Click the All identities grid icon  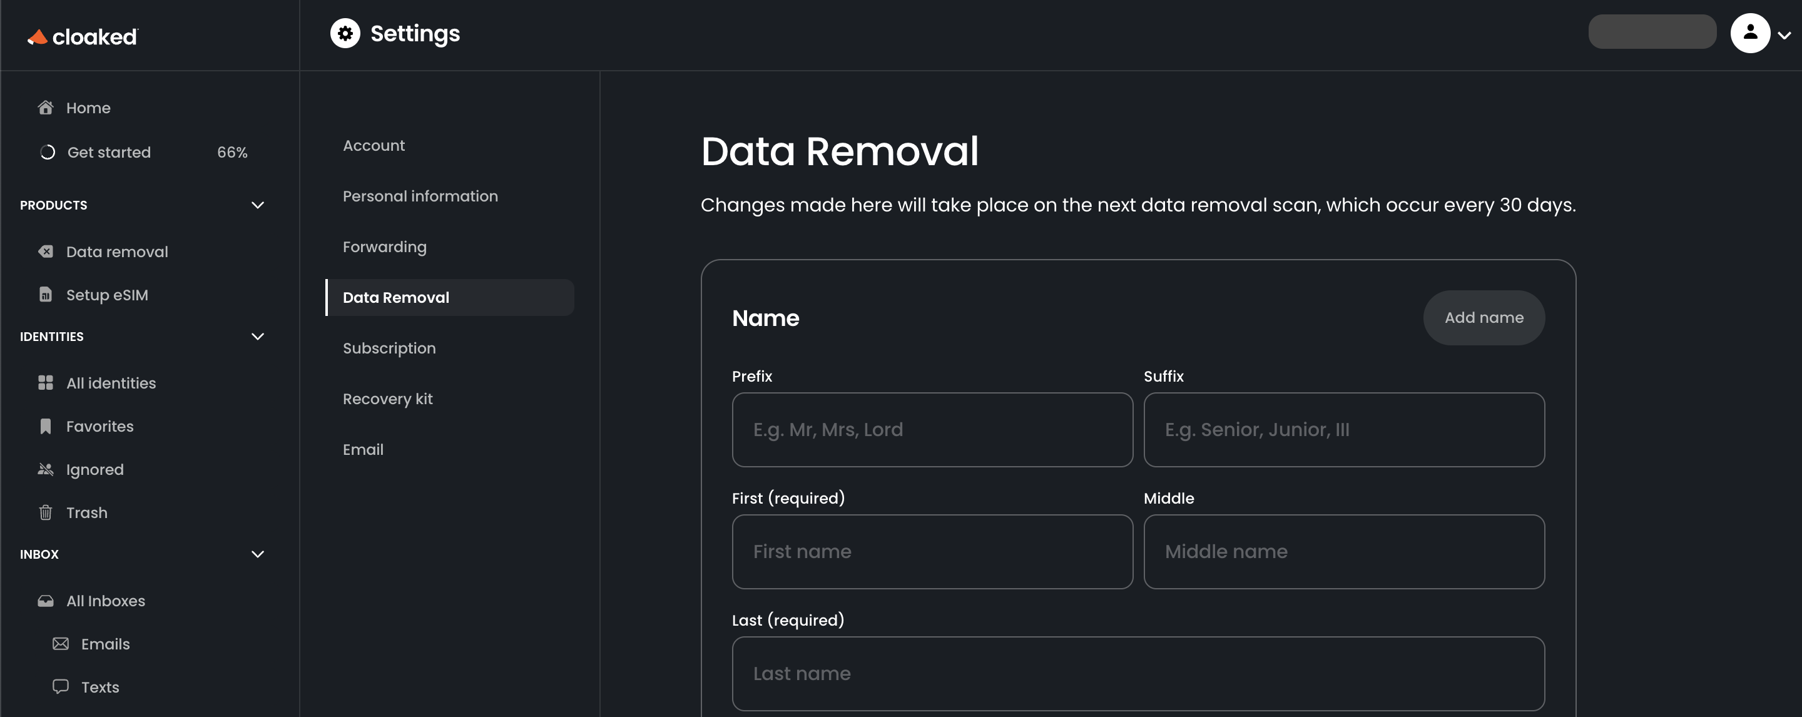pyautogui.click(x=46, y=383)
